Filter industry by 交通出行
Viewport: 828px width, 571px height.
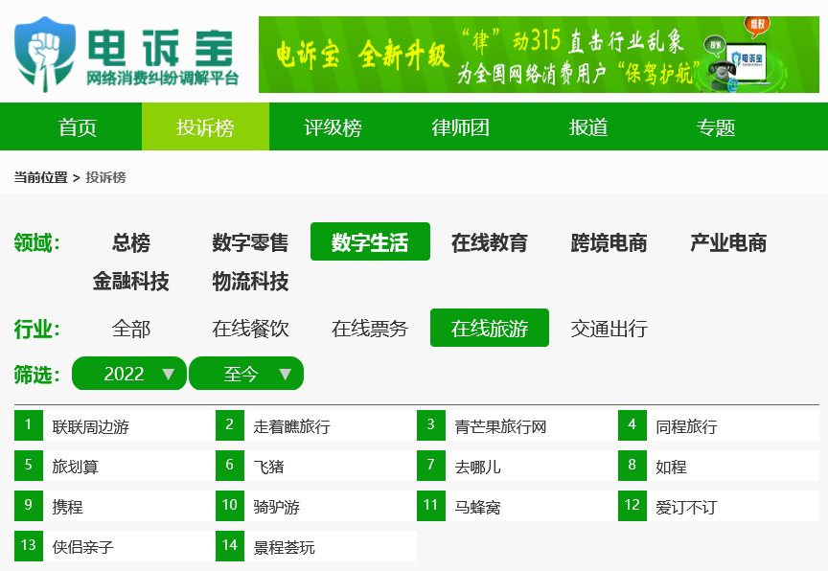[x=609, y=329]
